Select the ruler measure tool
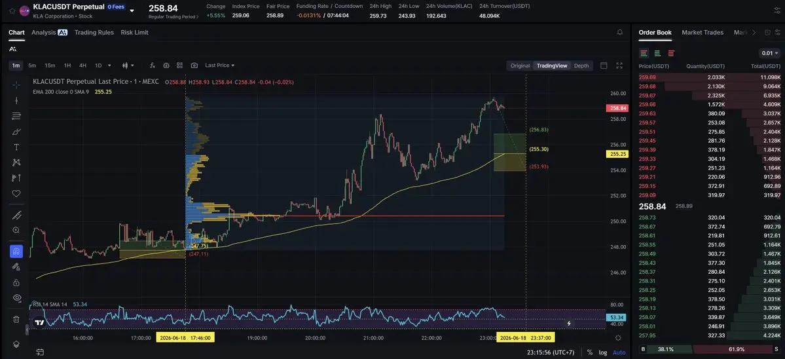 pyautogui.click(x=16, y=216)
